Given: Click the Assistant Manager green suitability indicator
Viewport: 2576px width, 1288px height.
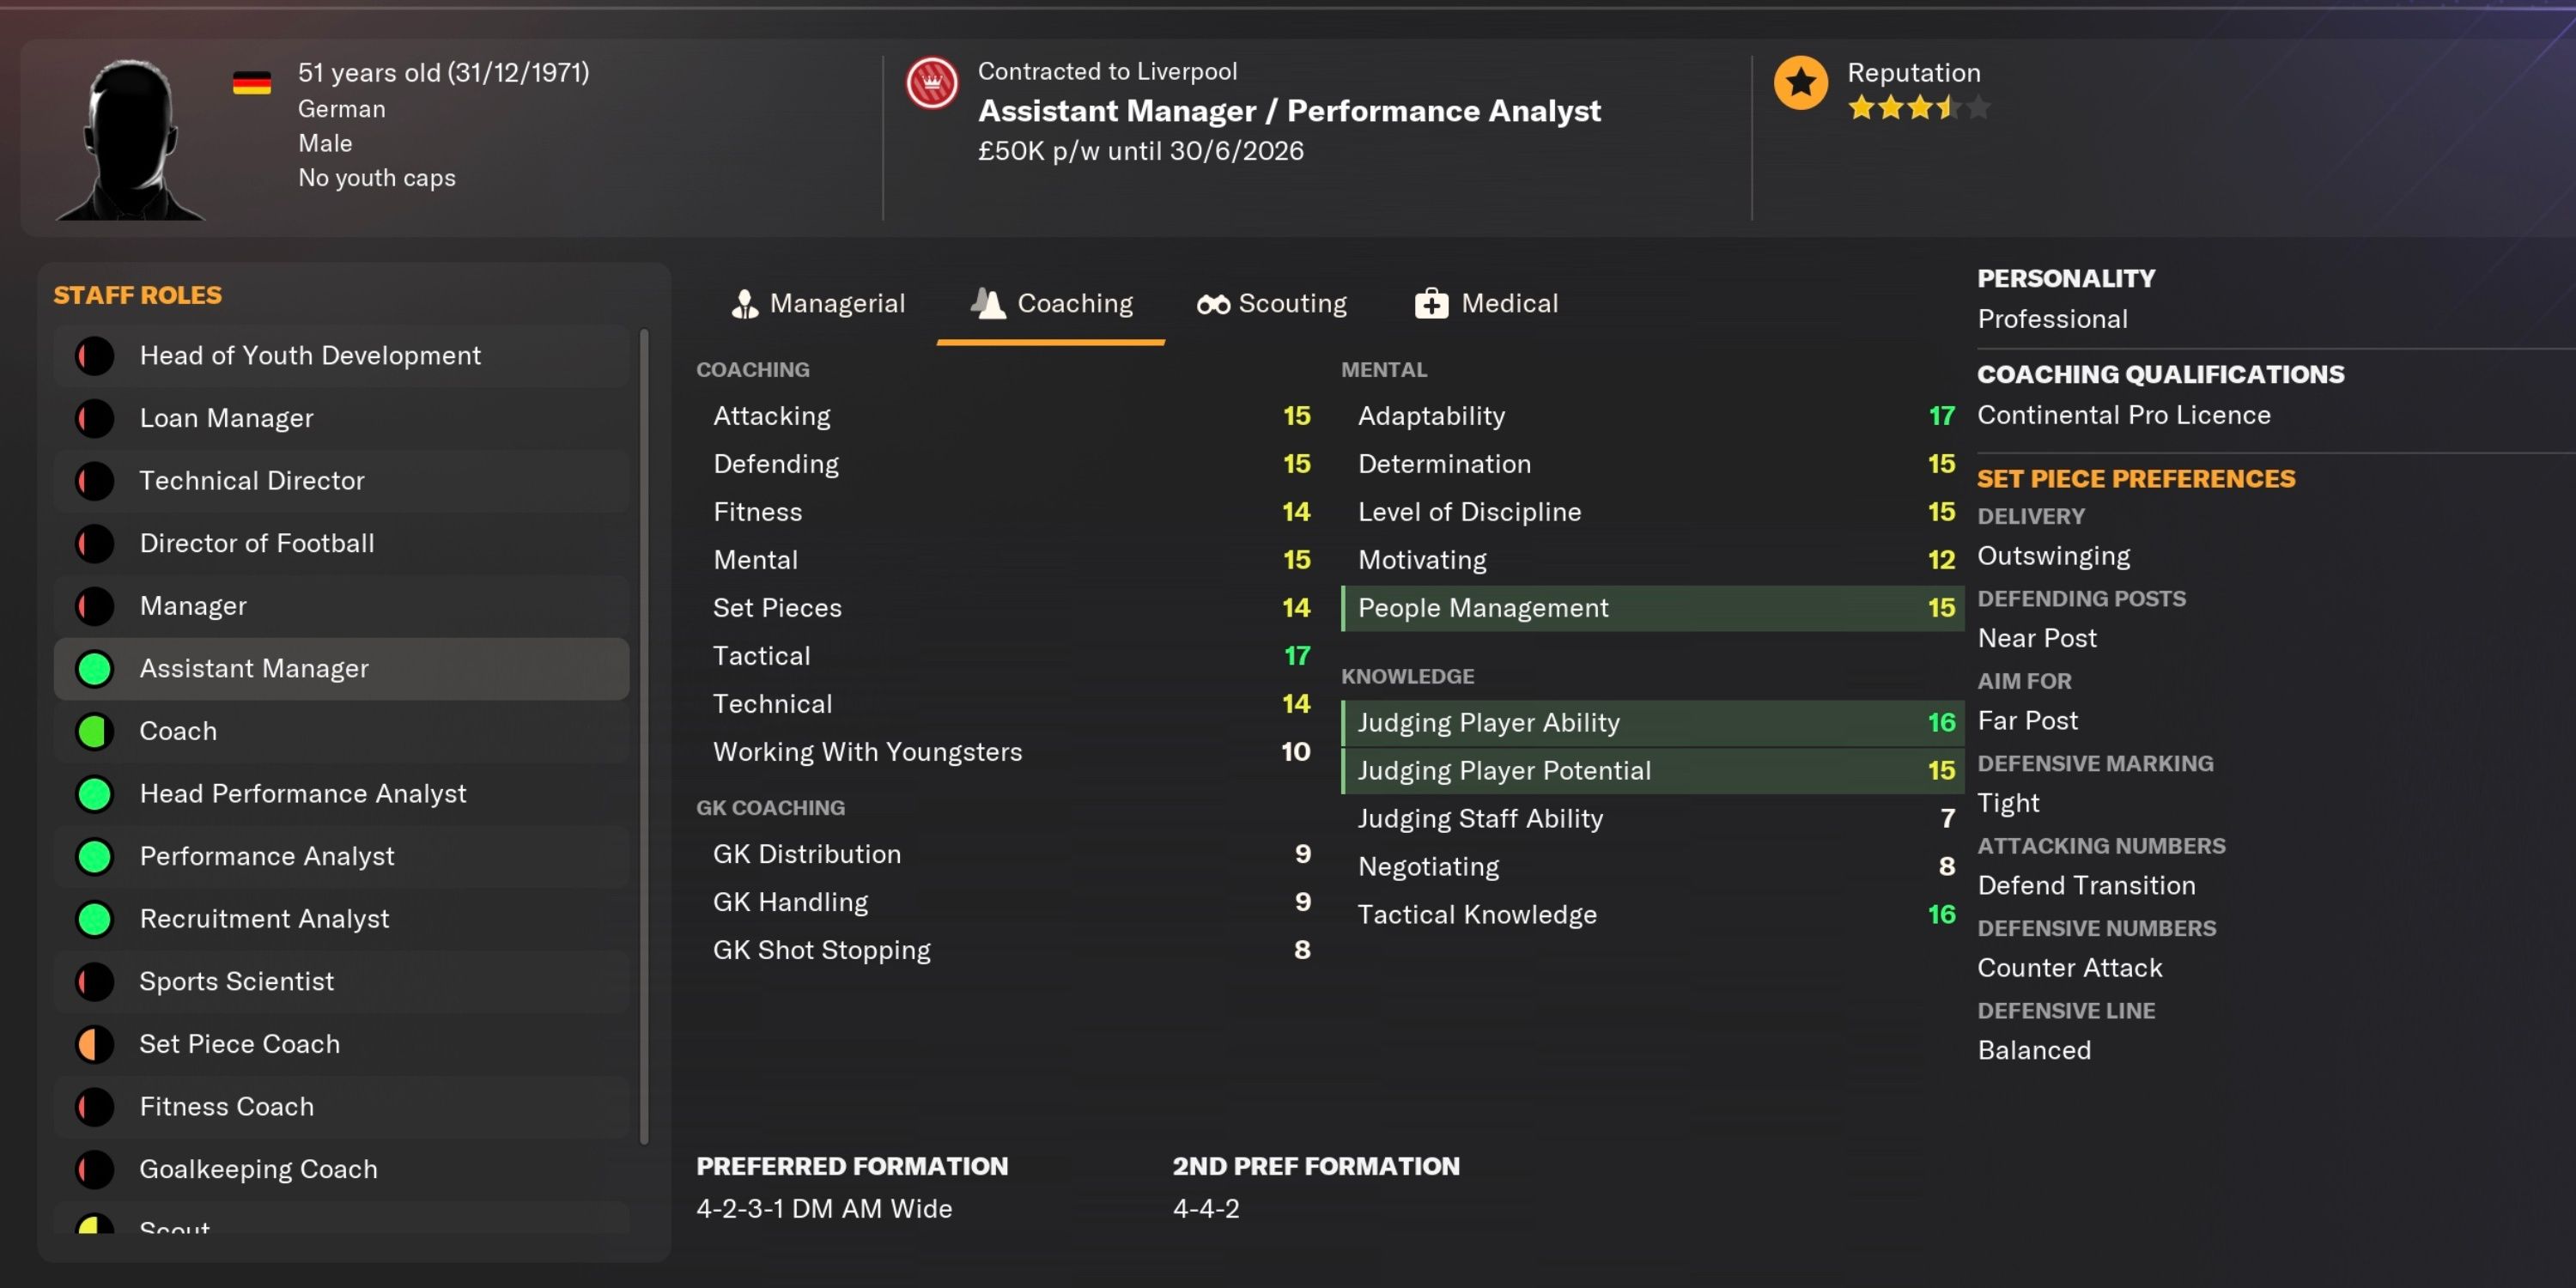Looking at the screenshot, I should (x=95, y=669).
